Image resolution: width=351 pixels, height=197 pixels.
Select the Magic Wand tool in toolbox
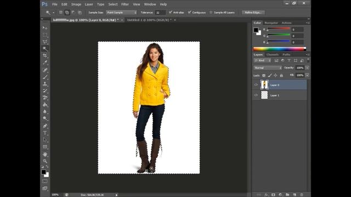tap(45, 49)
